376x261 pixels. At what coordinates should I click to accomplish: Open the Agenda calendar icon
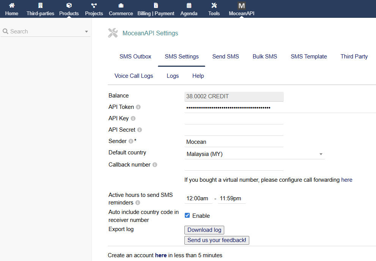point(189,6)
